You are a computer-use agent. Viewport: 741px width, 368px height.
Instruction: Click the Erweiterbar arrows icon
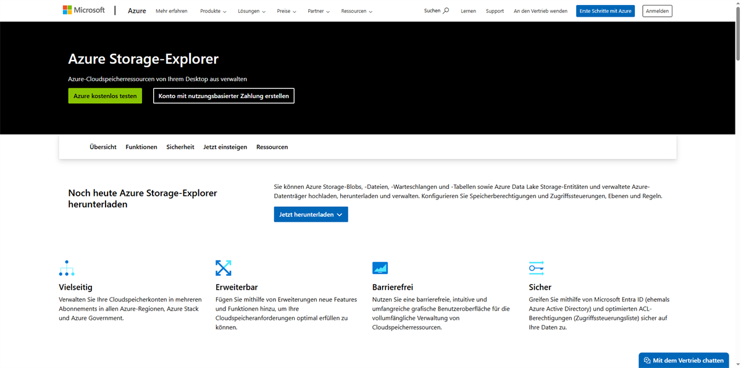[x=224, y=268]
